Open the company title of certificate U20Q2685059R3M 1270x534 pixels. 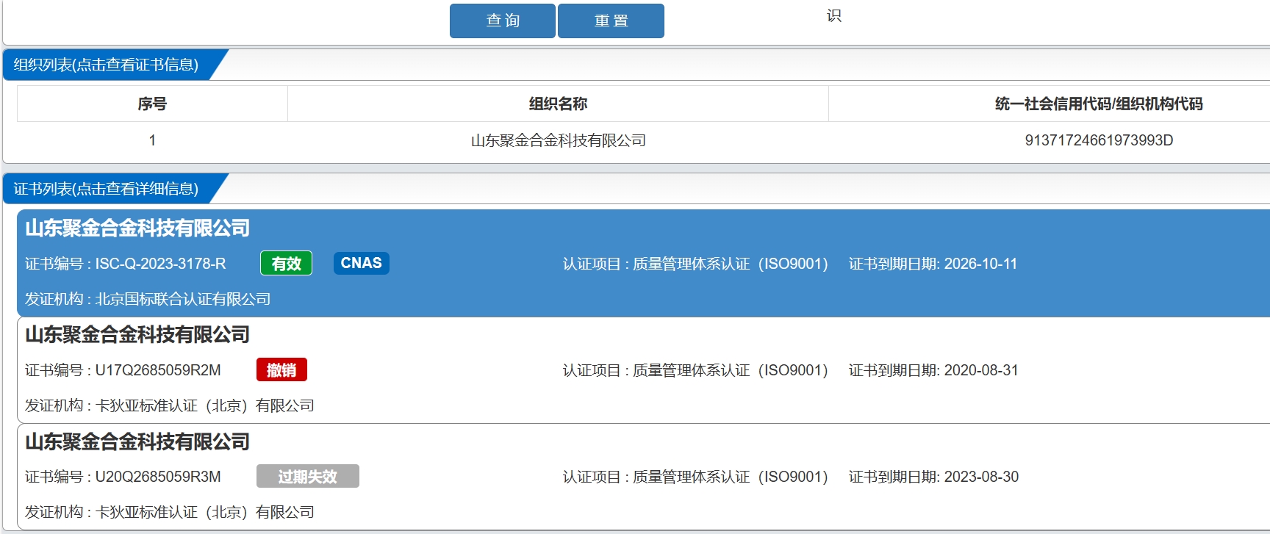(x=137, y=441)
